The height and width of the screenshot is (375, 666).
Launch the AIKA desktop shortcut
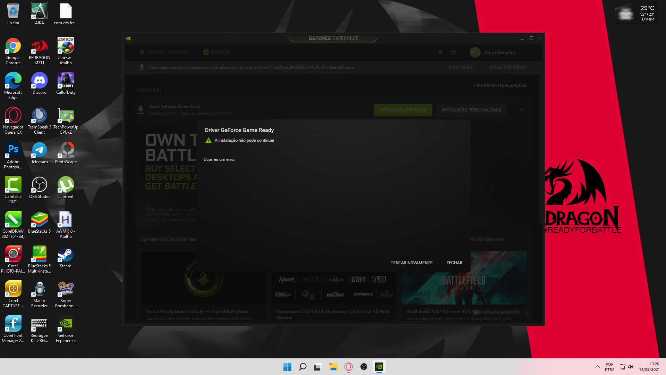pyautogui.click(x=39, y=14)
